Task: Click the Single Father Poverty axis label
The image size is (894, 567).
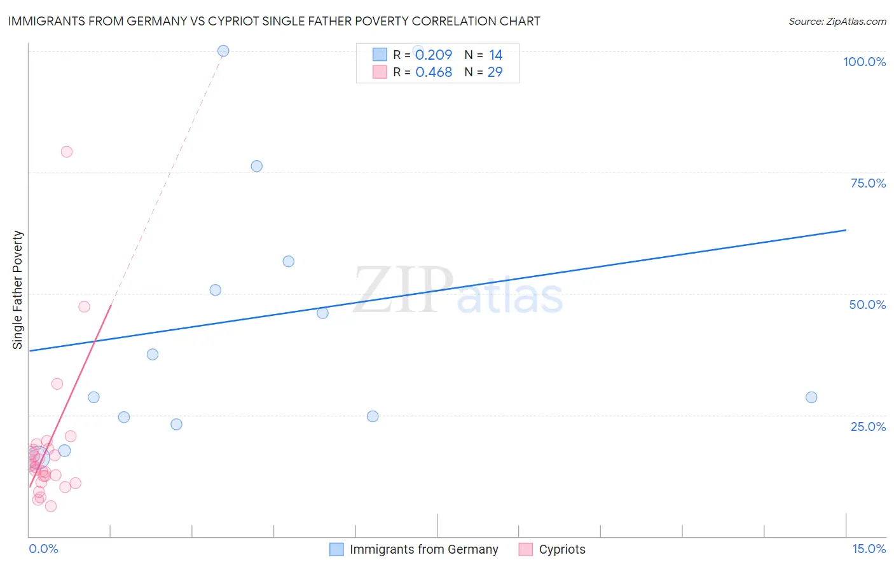Action: coord(17,290)
